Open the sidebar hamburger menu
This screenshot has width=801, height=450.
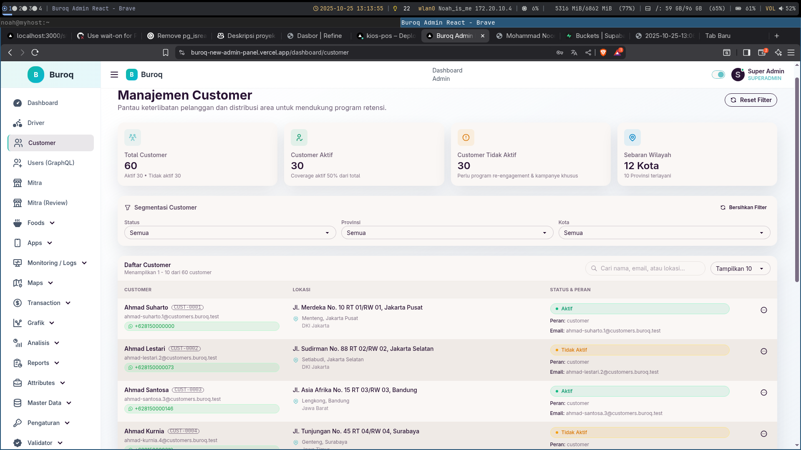click(114, 75)
